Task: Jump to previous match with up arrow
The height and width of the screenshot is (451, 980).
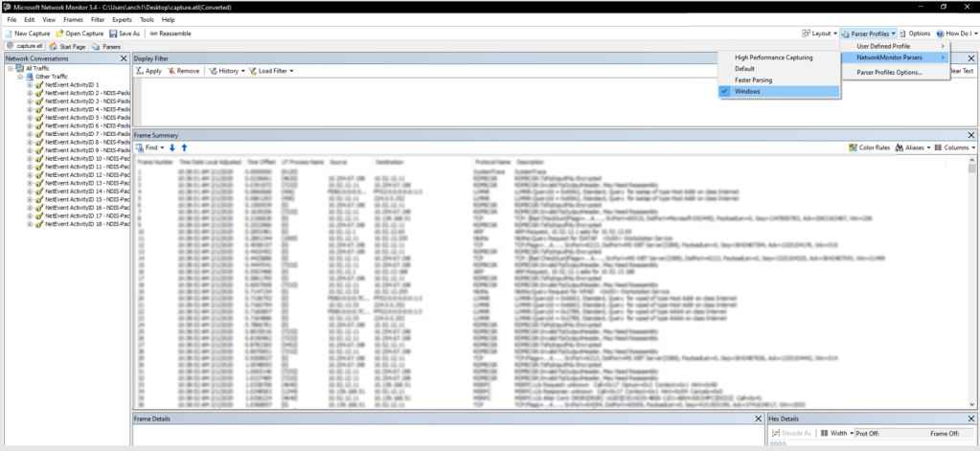Action: tap(184, 147)
